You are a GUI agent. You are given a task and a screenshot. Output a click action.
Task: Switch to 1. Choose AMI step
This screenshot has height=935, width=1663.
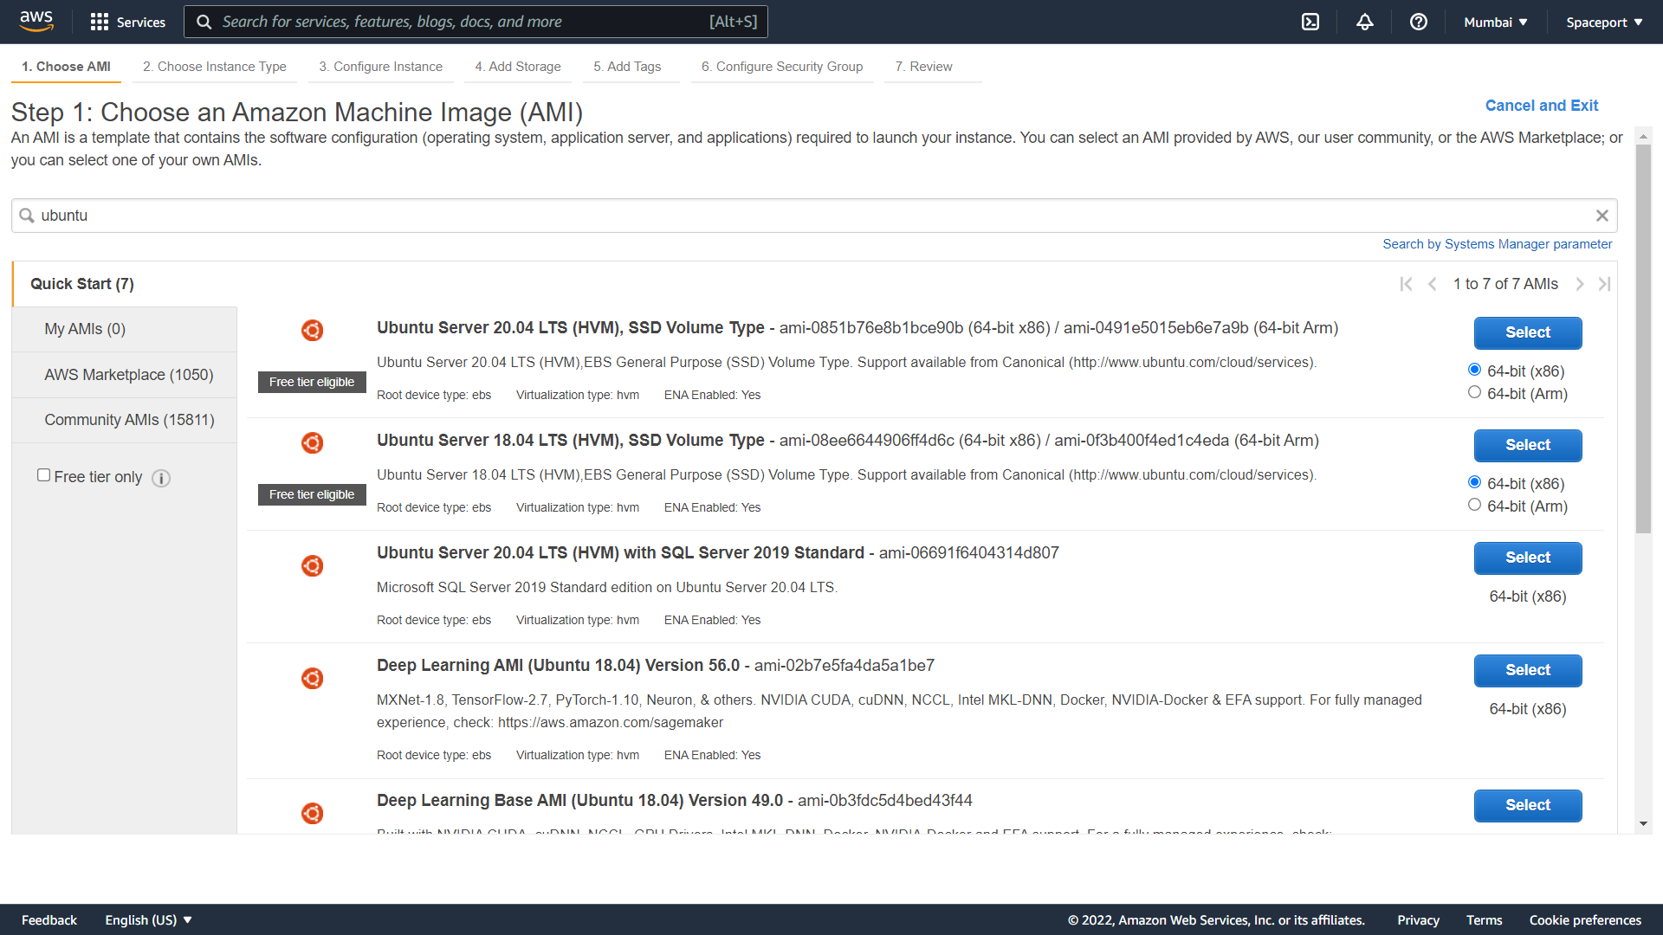[66, 67]
